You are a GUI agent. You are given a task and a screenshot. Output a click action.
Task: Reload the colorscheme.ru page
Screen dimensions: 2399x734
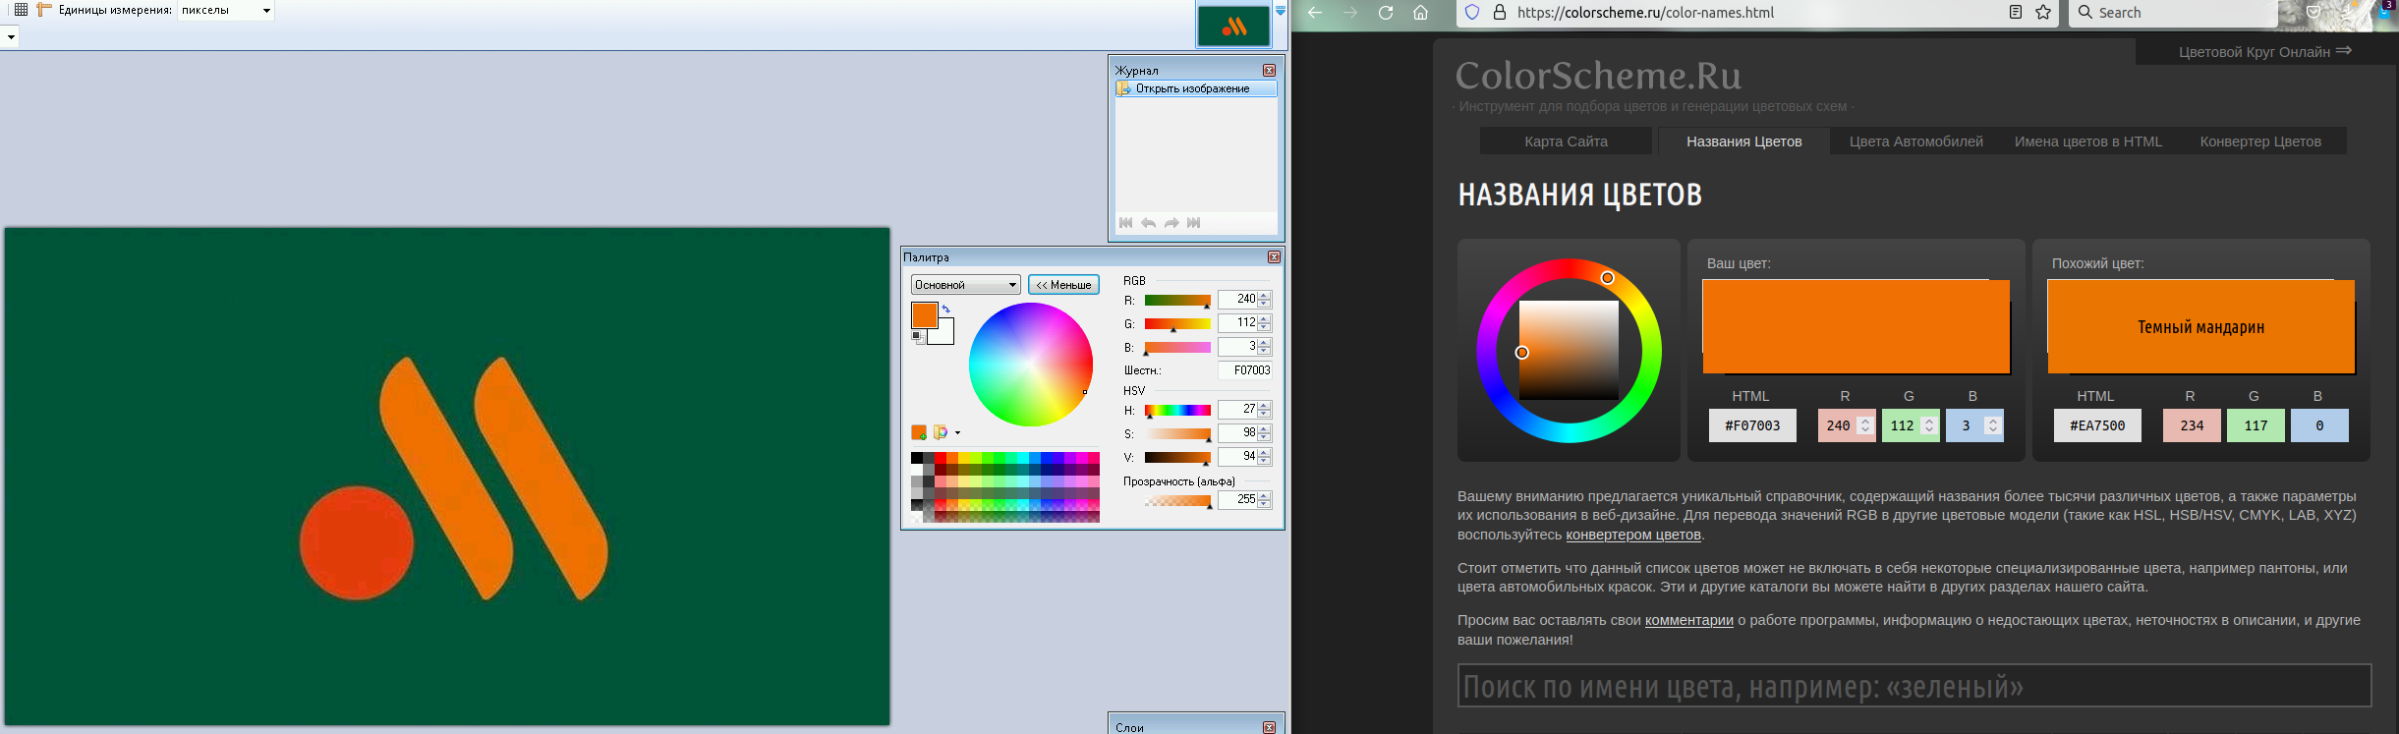coord(1386,13)
